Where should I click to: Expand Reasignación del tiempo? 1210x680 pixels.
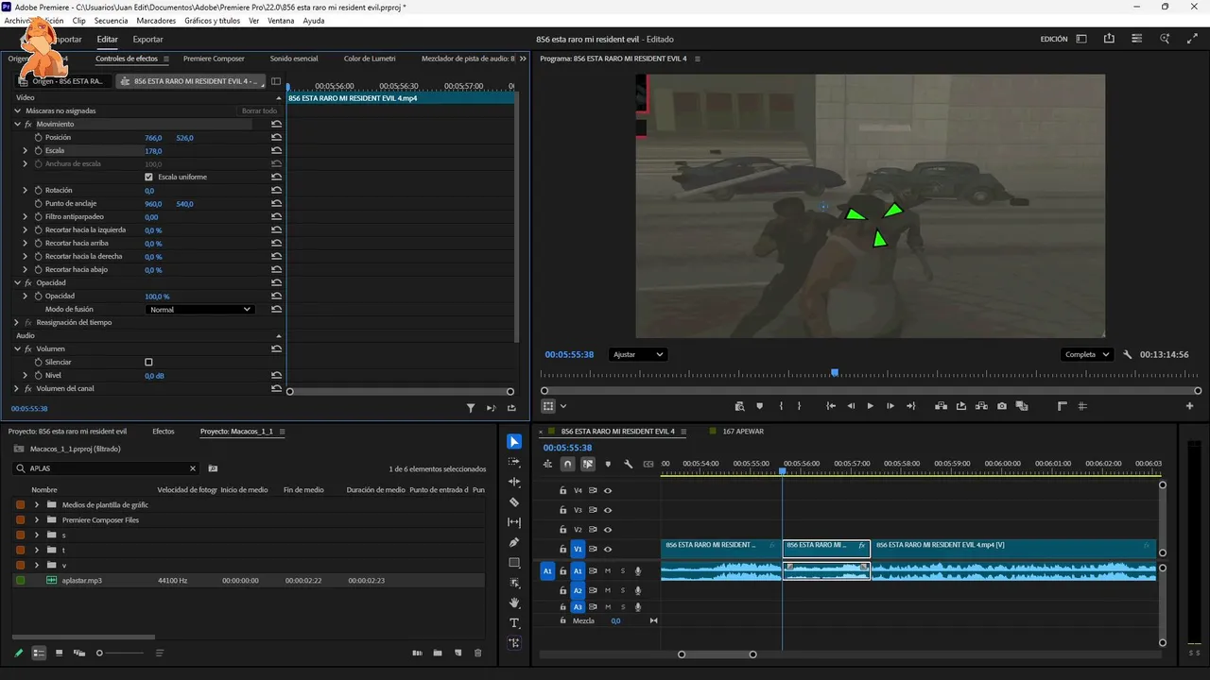click(x=17, y=323)
